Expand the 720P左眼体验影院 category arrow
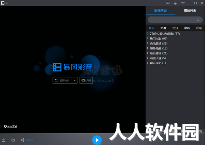The width and height of the screenshot is (205, 145). click(x=148, y=33)
